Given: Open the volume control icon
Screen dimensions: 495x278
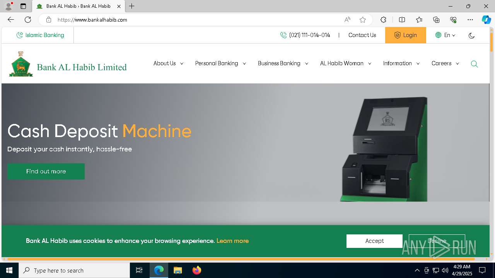Looking at the screenshot, I should coord(445,270).
